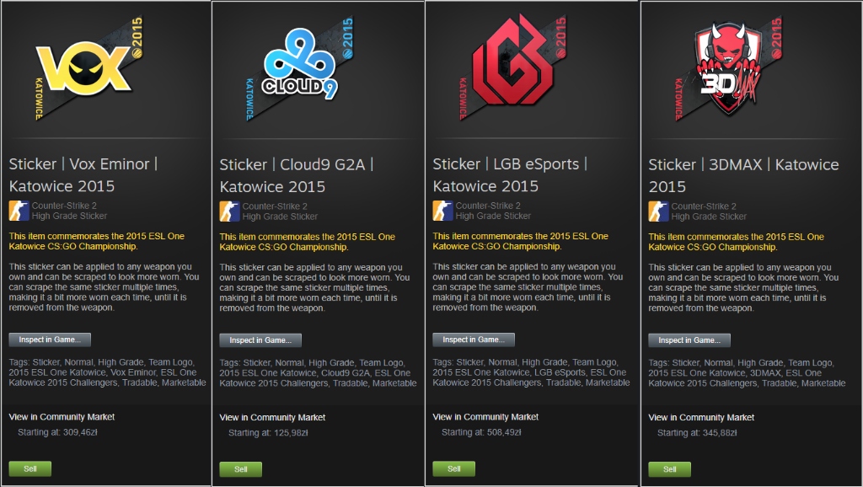Sell the LGB eSports sticker
863x487 pixels.
pyautogui.click(x=454, y=468)
